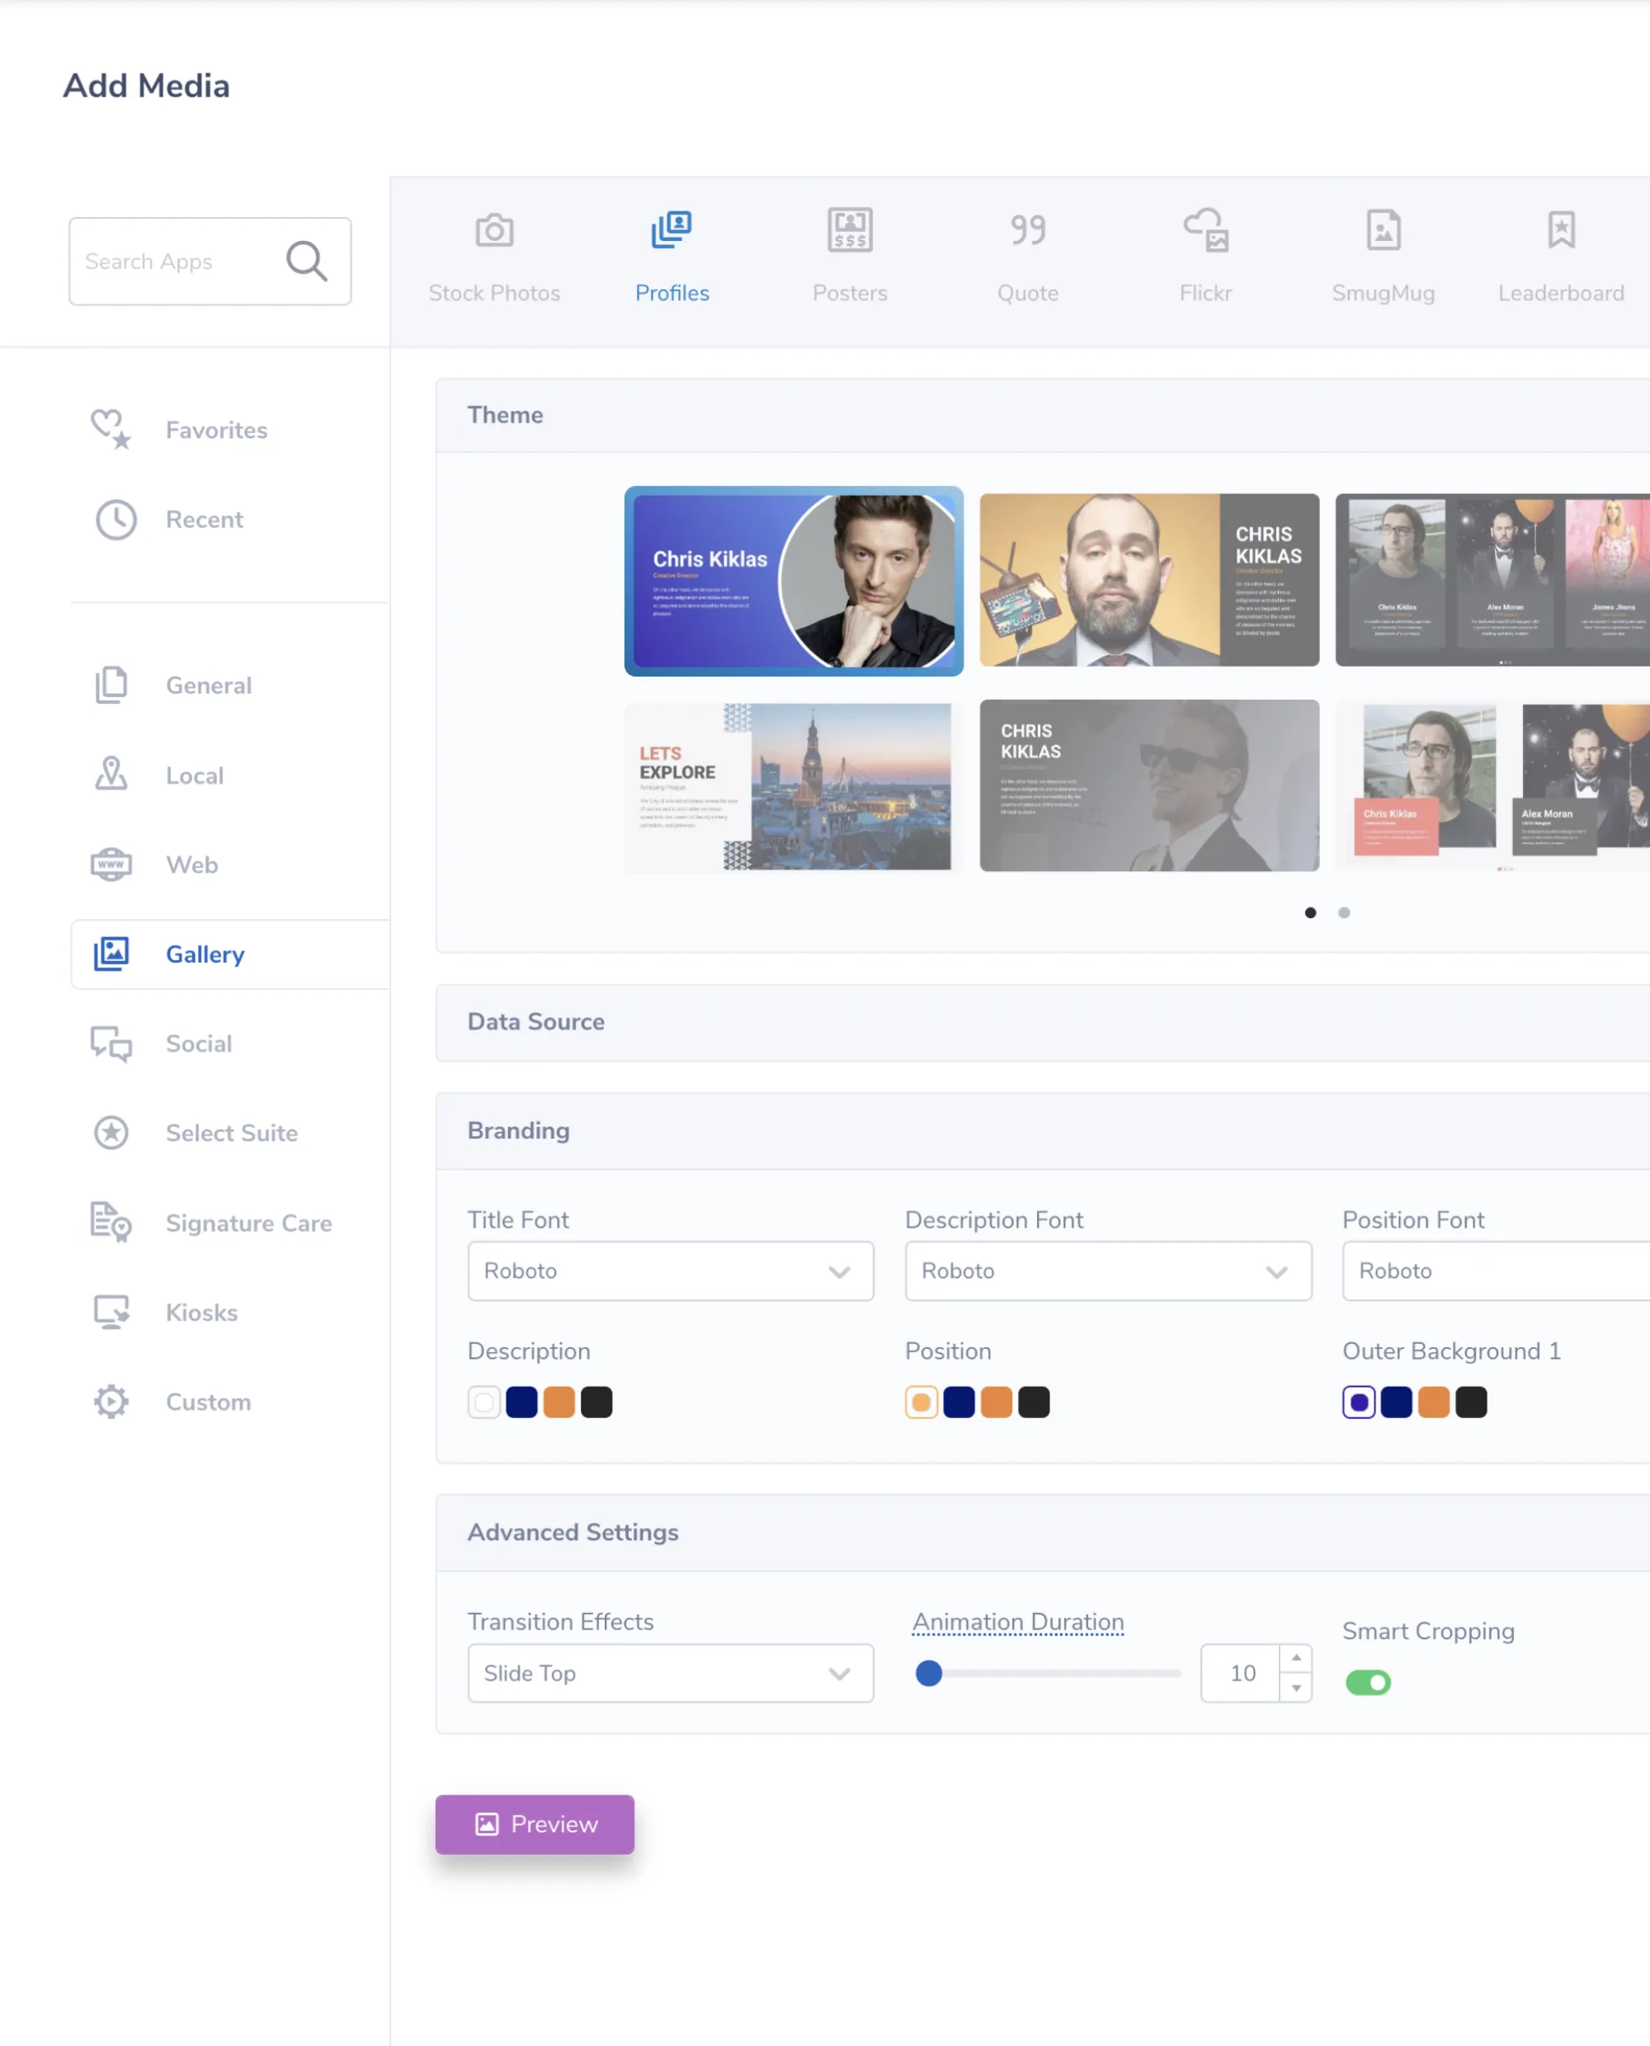Click the Gallery images icon
The height and width of the screenshot is (2046, 1650).
(111, 953)
